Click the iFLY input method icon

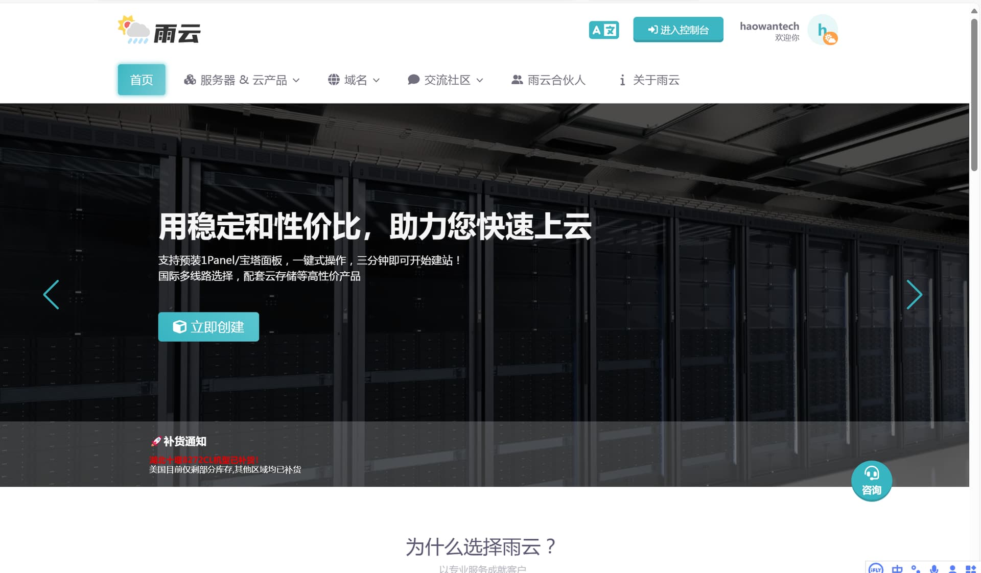pyautogui.click(x=876, y=568)
